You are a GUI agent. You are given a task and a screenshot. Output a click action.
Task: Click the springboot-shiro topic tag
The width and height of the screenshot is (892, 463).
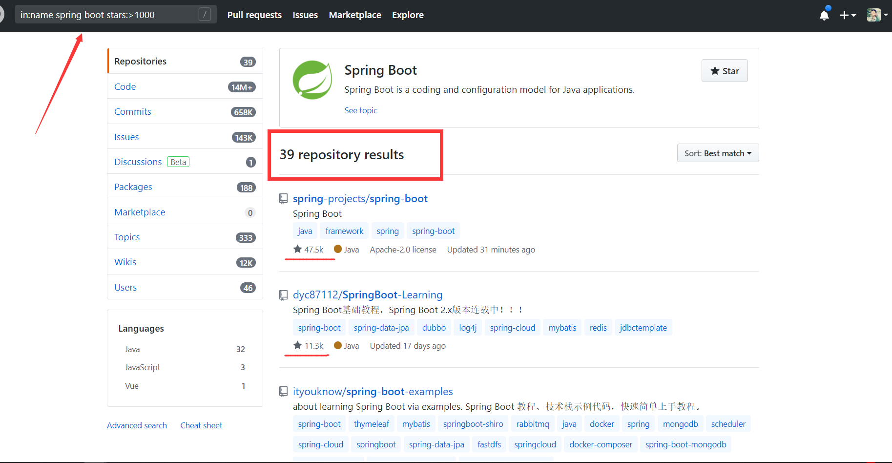click(473, 424)
